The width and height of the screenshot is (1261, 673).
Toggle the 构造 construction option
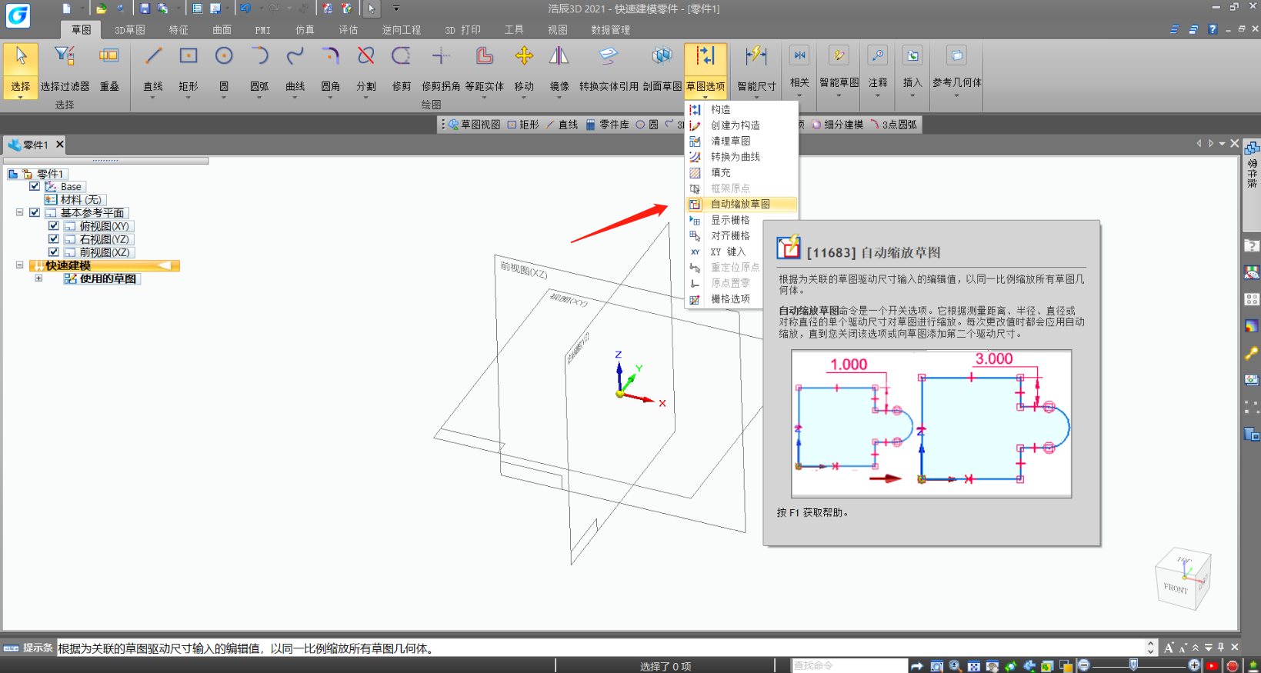pos(741,109)
